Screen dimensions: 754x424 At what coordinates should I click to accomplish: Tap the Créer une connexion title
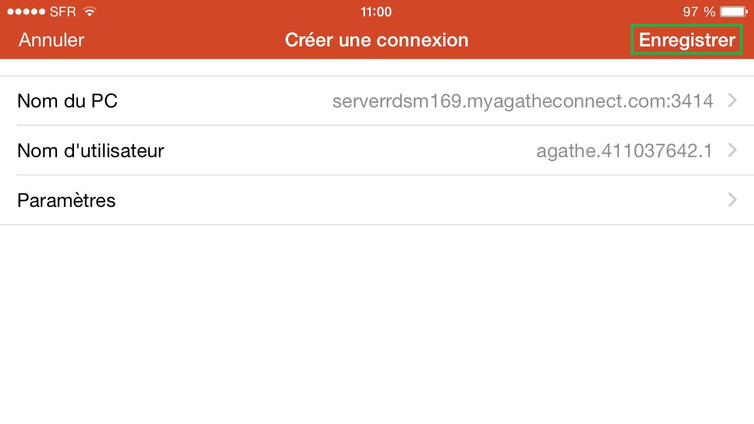click(x=376, y=40)
